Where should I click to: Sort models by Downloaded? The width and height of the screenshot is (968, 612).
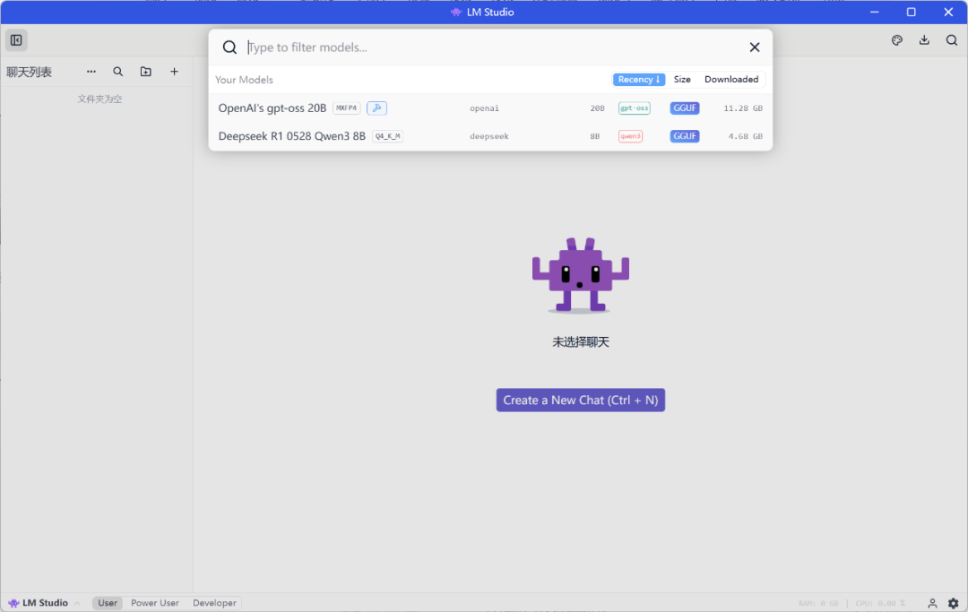pyautogui.click(x=731, y=79)
